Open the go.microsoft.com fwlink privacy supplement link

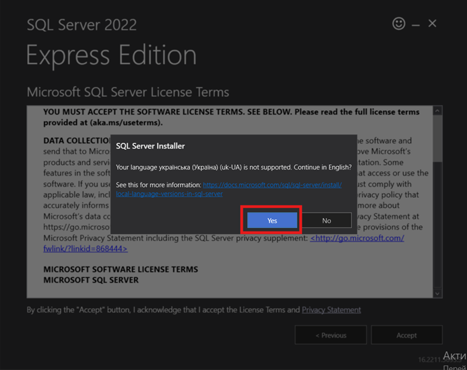[224, 244]
